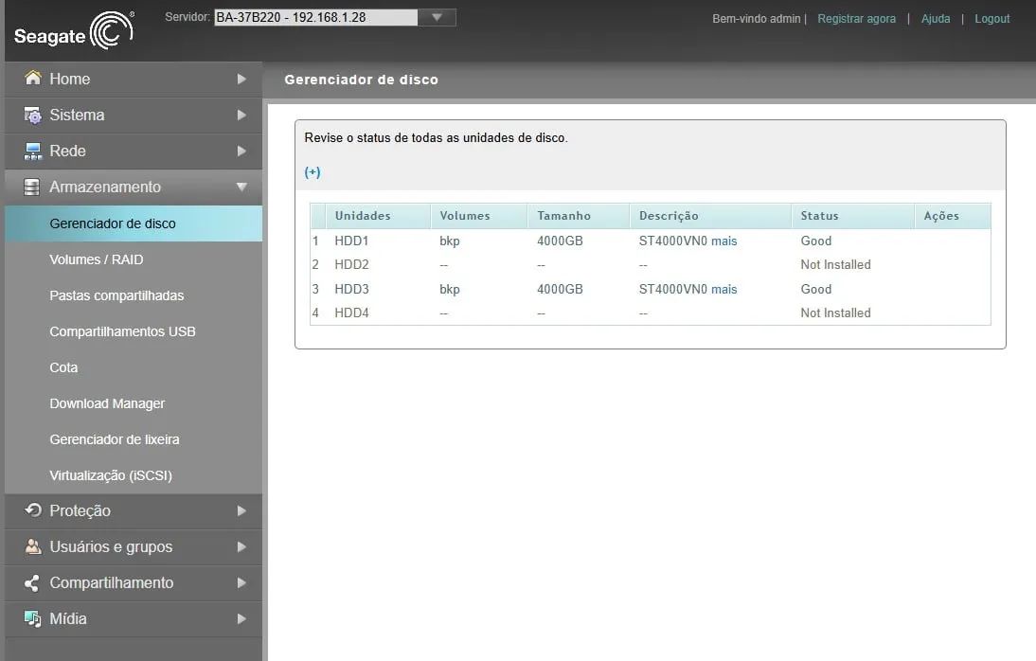Select the Home house icon
Image resolution: width=1036 pixels, height=661 pixels.
[32, 79]
